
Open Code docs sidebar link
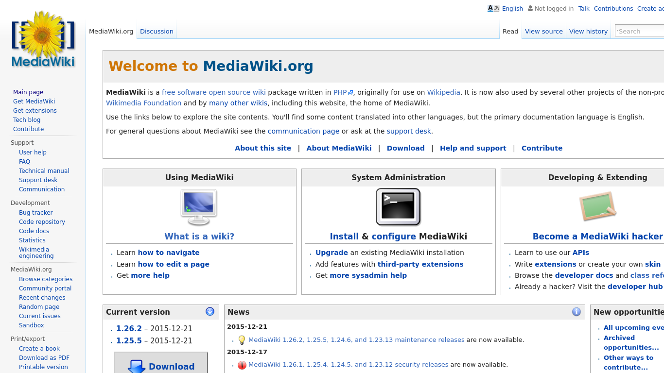click(x=34, y=231)
